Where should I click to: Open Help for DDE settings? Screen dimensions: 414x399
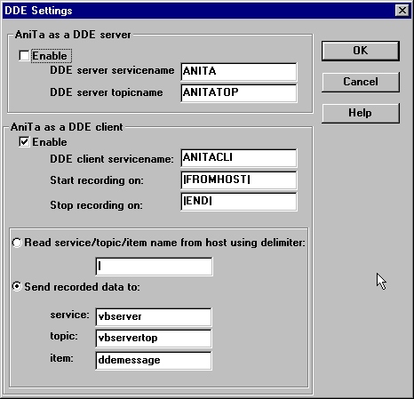pyautogui.click(x=361, y=113)
